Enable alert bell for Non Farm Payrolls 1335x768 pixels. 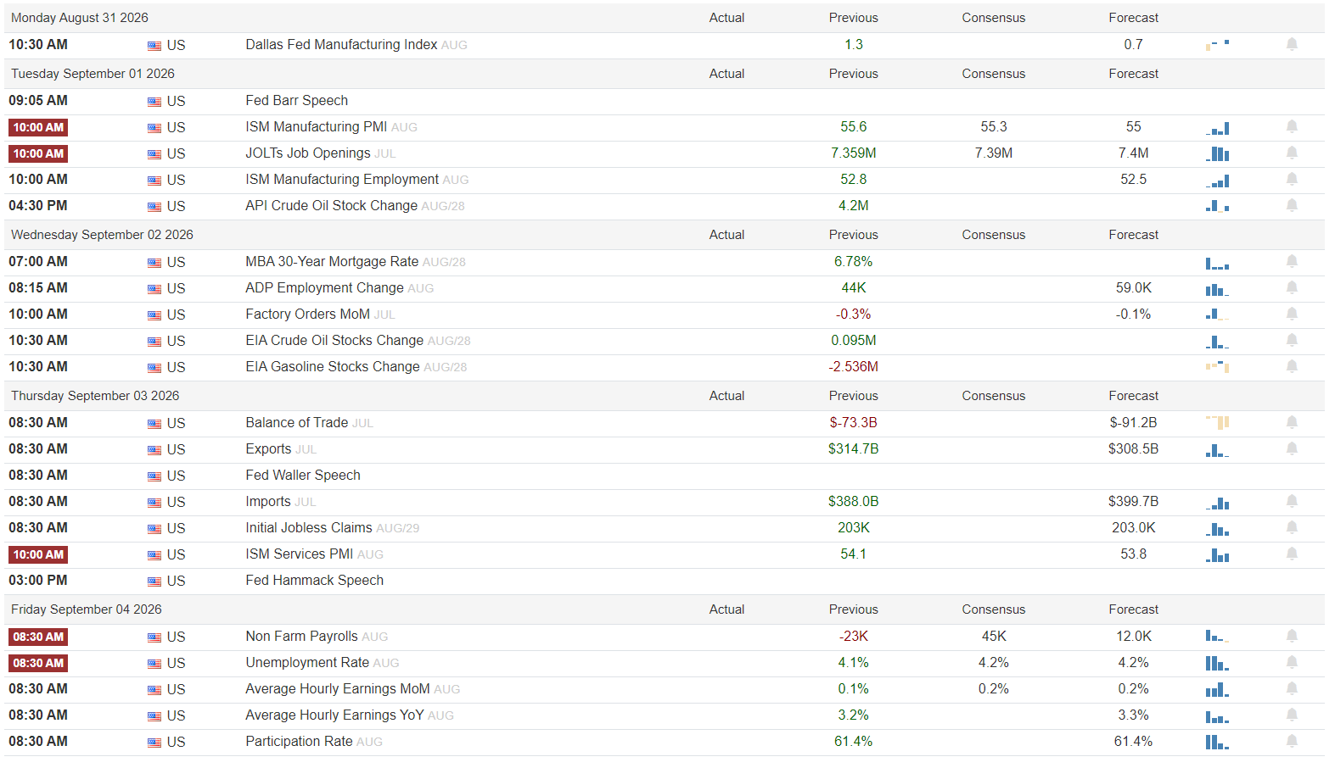pyautogui.click(x=1292, y=637)
